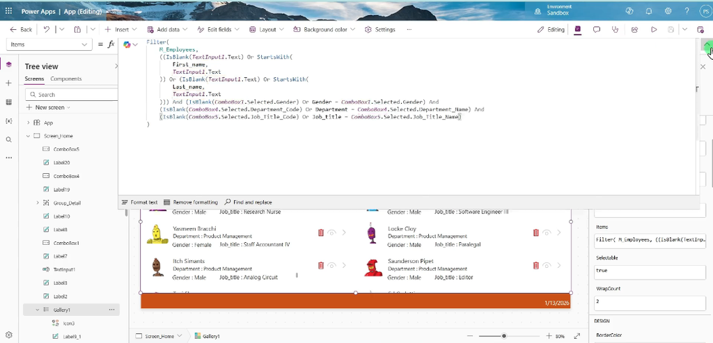Screen dimensions: 713x343
Task: View Itch Simants with eye icon
Action: [332, 265]
